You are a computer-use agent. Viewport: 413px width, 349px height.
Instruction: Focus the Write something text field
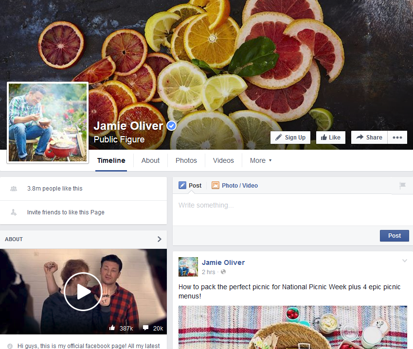click(293, 210)
